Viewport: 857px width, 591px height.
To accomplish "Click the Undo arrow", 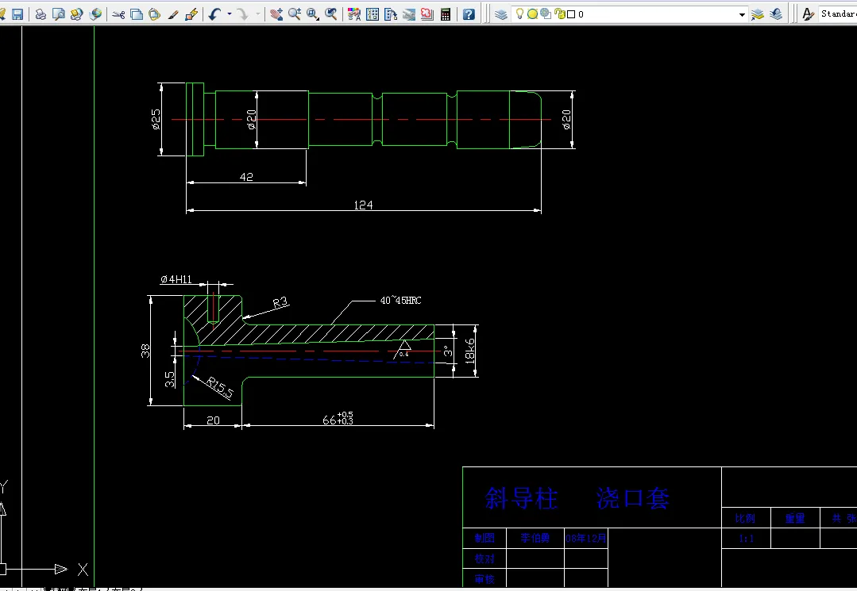I will pyautogui.click(x=214, y=14).
